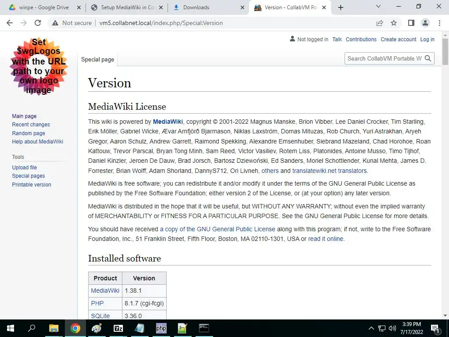
Task: Click the network tray icon
Action: coord(382,328)
